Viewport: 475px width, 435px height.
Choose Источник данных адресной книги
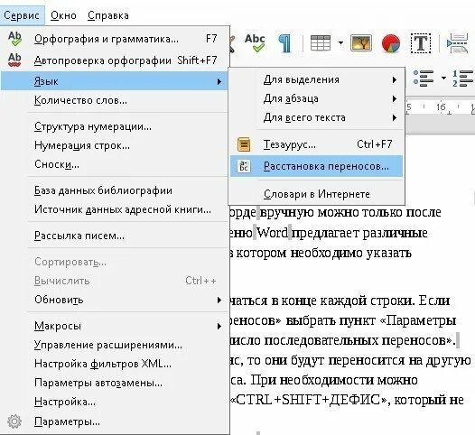115,209
